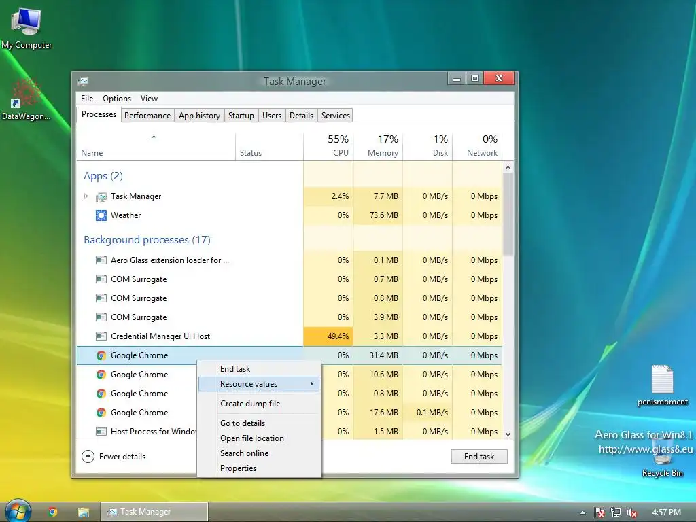Select the Credential Manager UI Host icon

(101, 336)
